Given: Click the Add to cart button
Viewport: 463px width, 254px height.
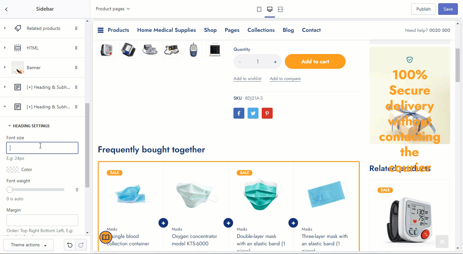Looking at the screenshot, I should (315, 61).
